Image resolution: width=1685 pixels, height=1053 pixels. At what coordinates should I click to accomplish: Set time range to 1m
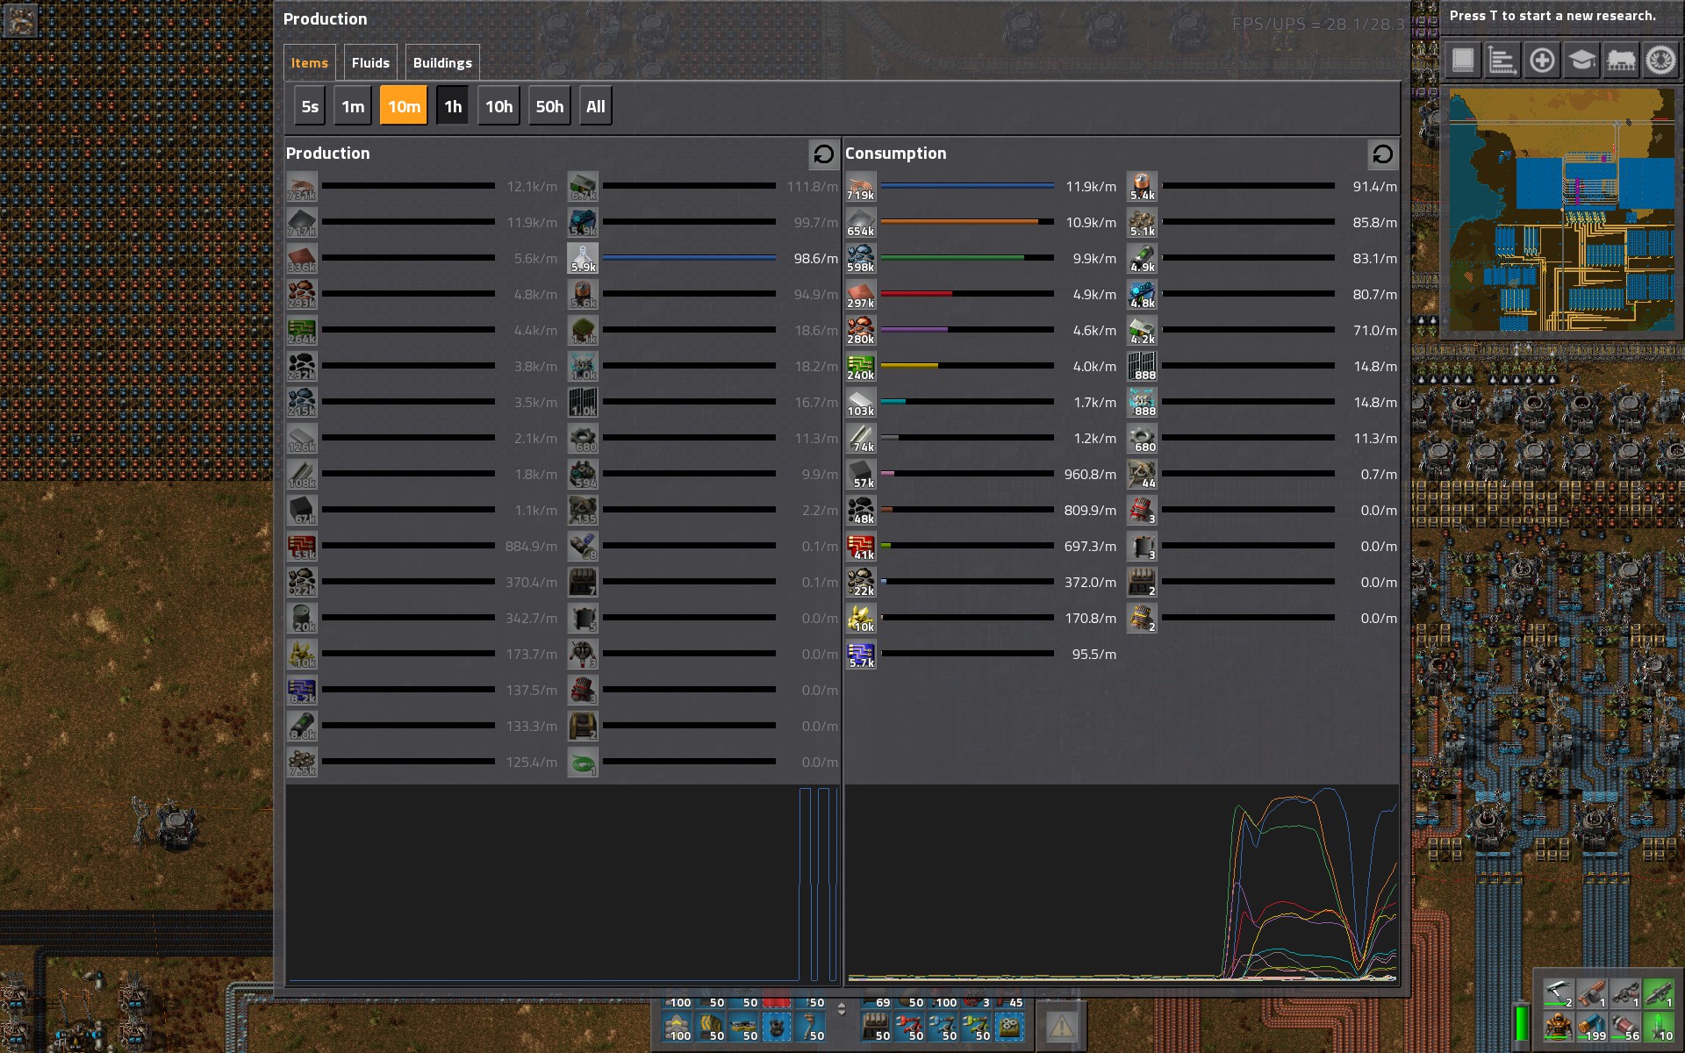click(x=353, y=106)
